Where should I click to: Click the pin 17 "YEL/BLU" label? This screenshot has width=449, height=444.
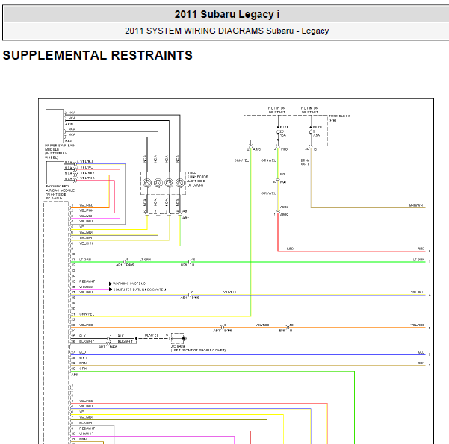[x=86, y=292]
